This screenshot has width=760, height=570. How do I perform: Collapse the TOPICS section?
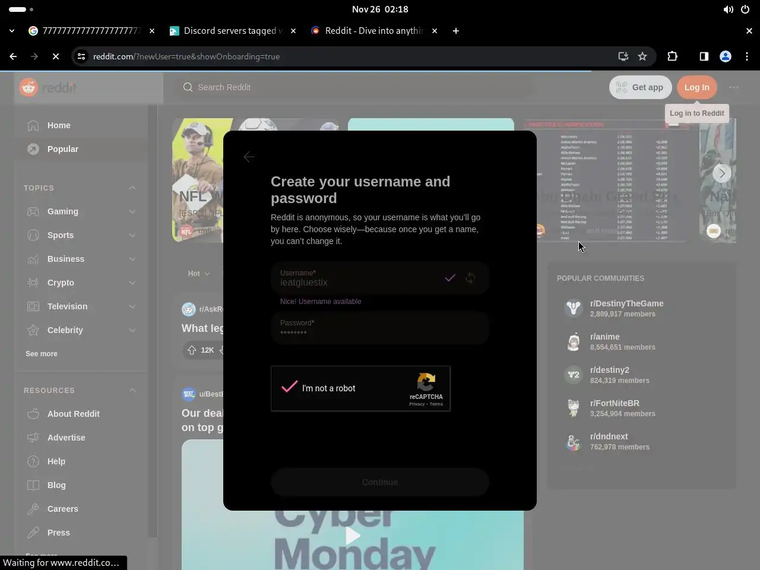(x=132, y=188)
